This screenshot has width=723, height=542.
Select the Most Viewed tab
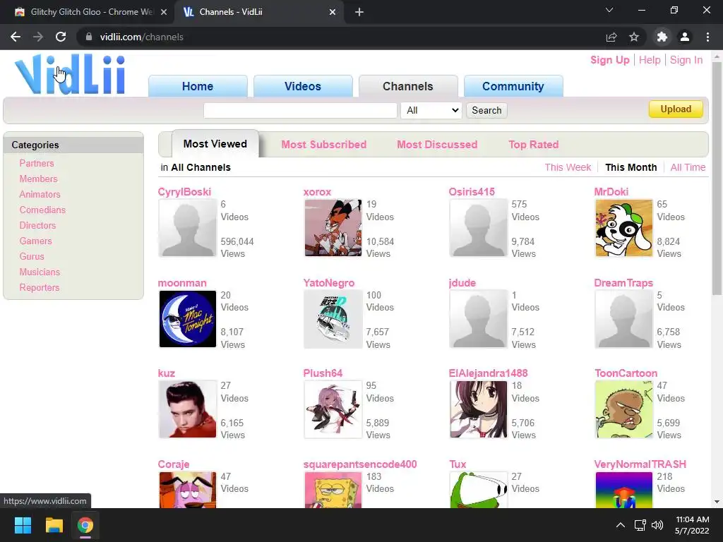coord(215,144)
